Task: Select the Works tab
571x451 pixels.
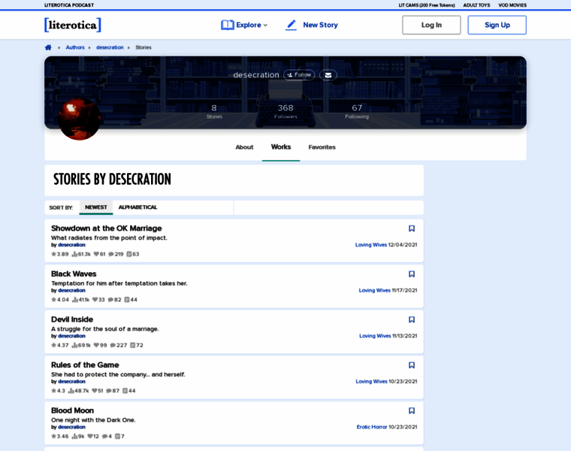Action: [x=281, y=147]
